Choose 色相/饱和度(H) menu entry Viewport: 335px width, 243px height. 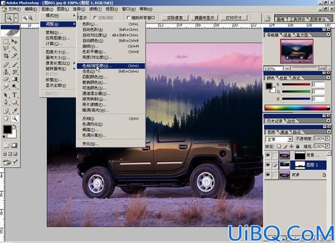[x=111, y=66]
